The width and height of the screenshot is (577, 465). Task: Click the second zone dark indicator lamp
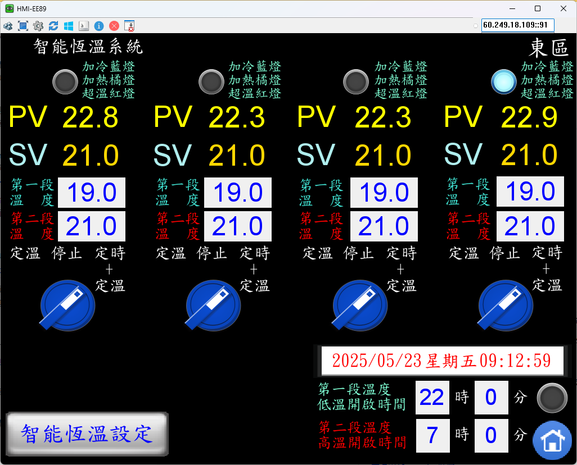211,81
